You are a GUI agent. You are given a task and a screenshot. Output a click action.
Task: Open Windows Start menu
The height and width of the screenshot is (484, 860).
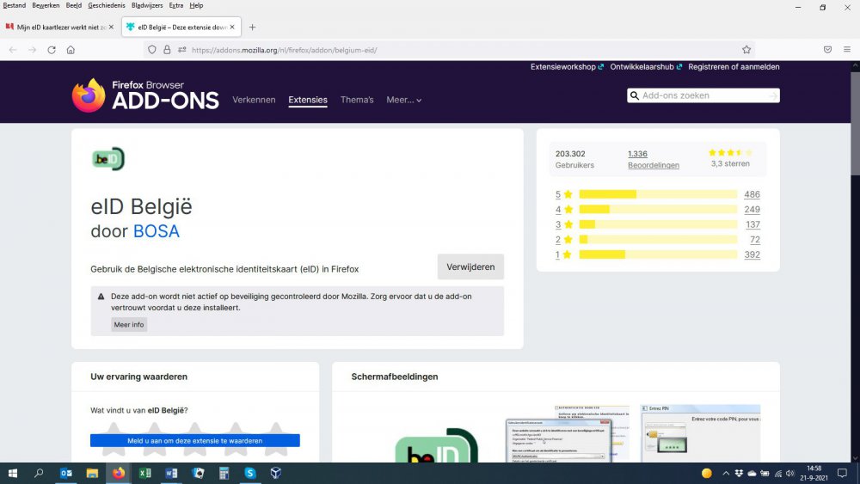pos(13,473)
